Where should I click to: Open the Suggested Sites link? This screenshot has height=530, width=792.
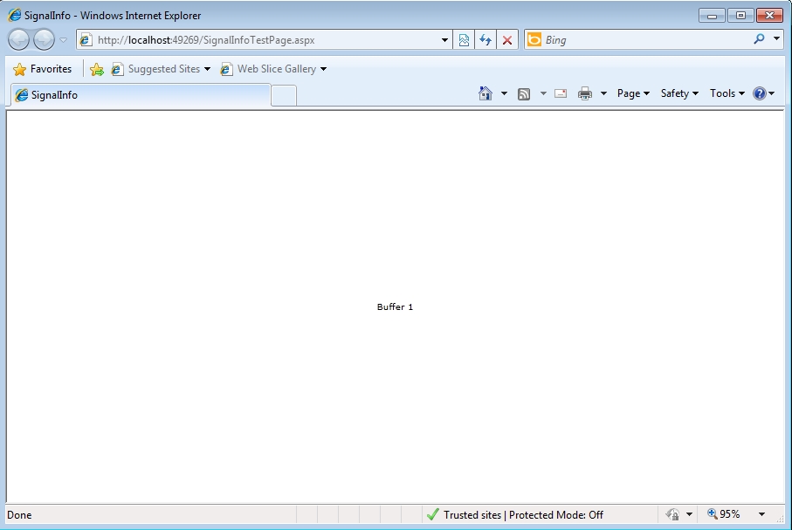(x=162, y=69)
